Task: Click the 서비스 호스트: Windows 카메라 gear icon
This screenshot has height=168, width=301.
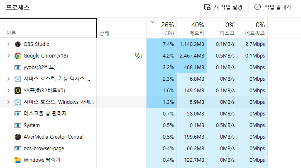Action: click(18, 102)
